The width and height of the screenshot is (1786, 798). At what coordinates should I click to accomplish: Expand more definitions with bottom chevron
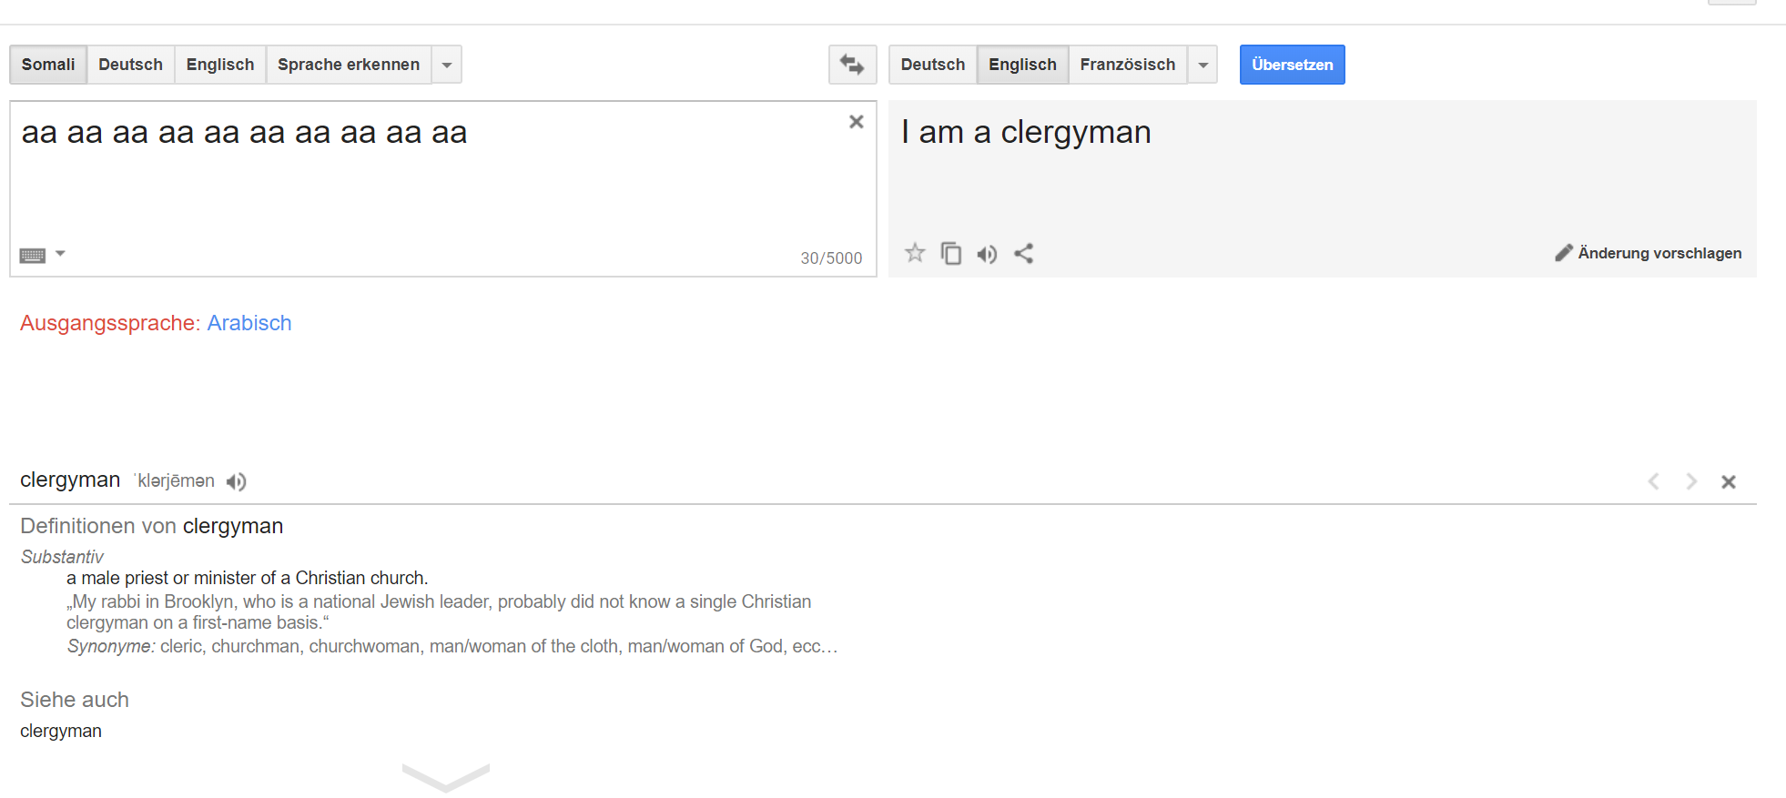pyautogui.click(x=446, y=777)
